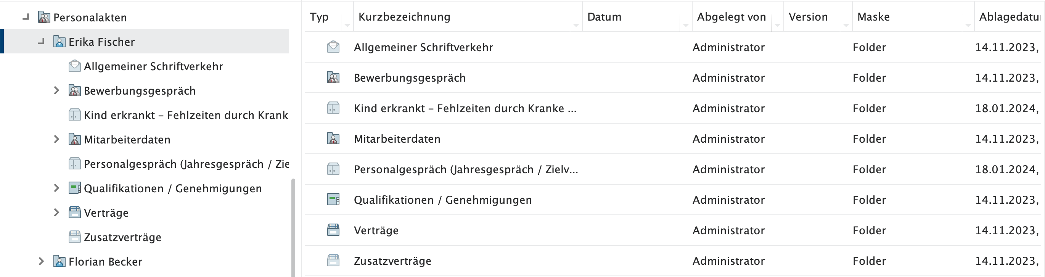1045x277 pixels.
Task: Click the Verträge drawer icon in list
Action: (333, 230)
